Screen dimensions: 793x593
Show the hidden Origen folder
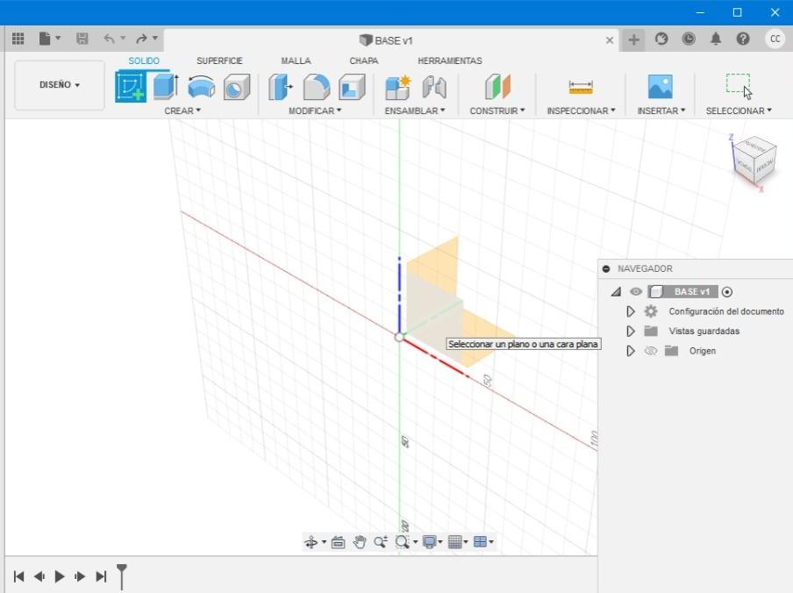coord(650,351)
